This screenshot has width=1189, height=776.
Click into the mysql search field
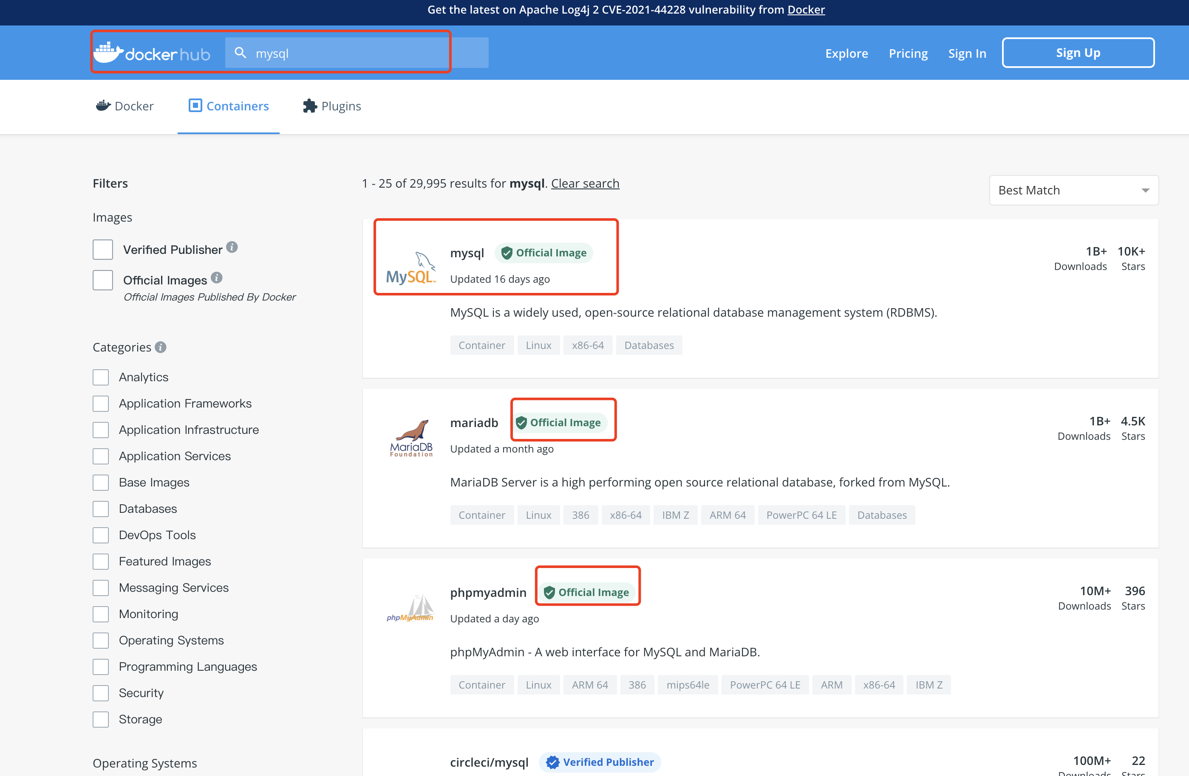[x=350, y=53]
